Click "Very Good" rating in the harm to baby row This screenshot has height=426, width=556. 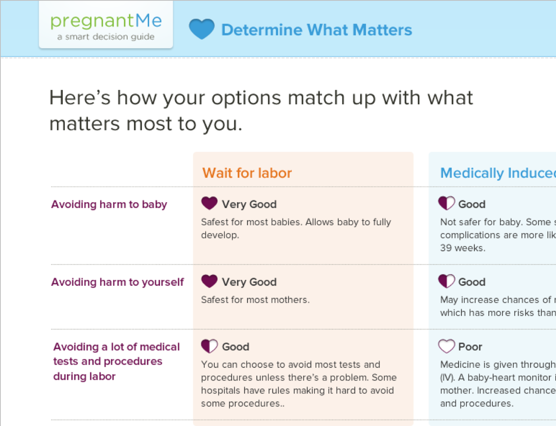coord(249,204)
